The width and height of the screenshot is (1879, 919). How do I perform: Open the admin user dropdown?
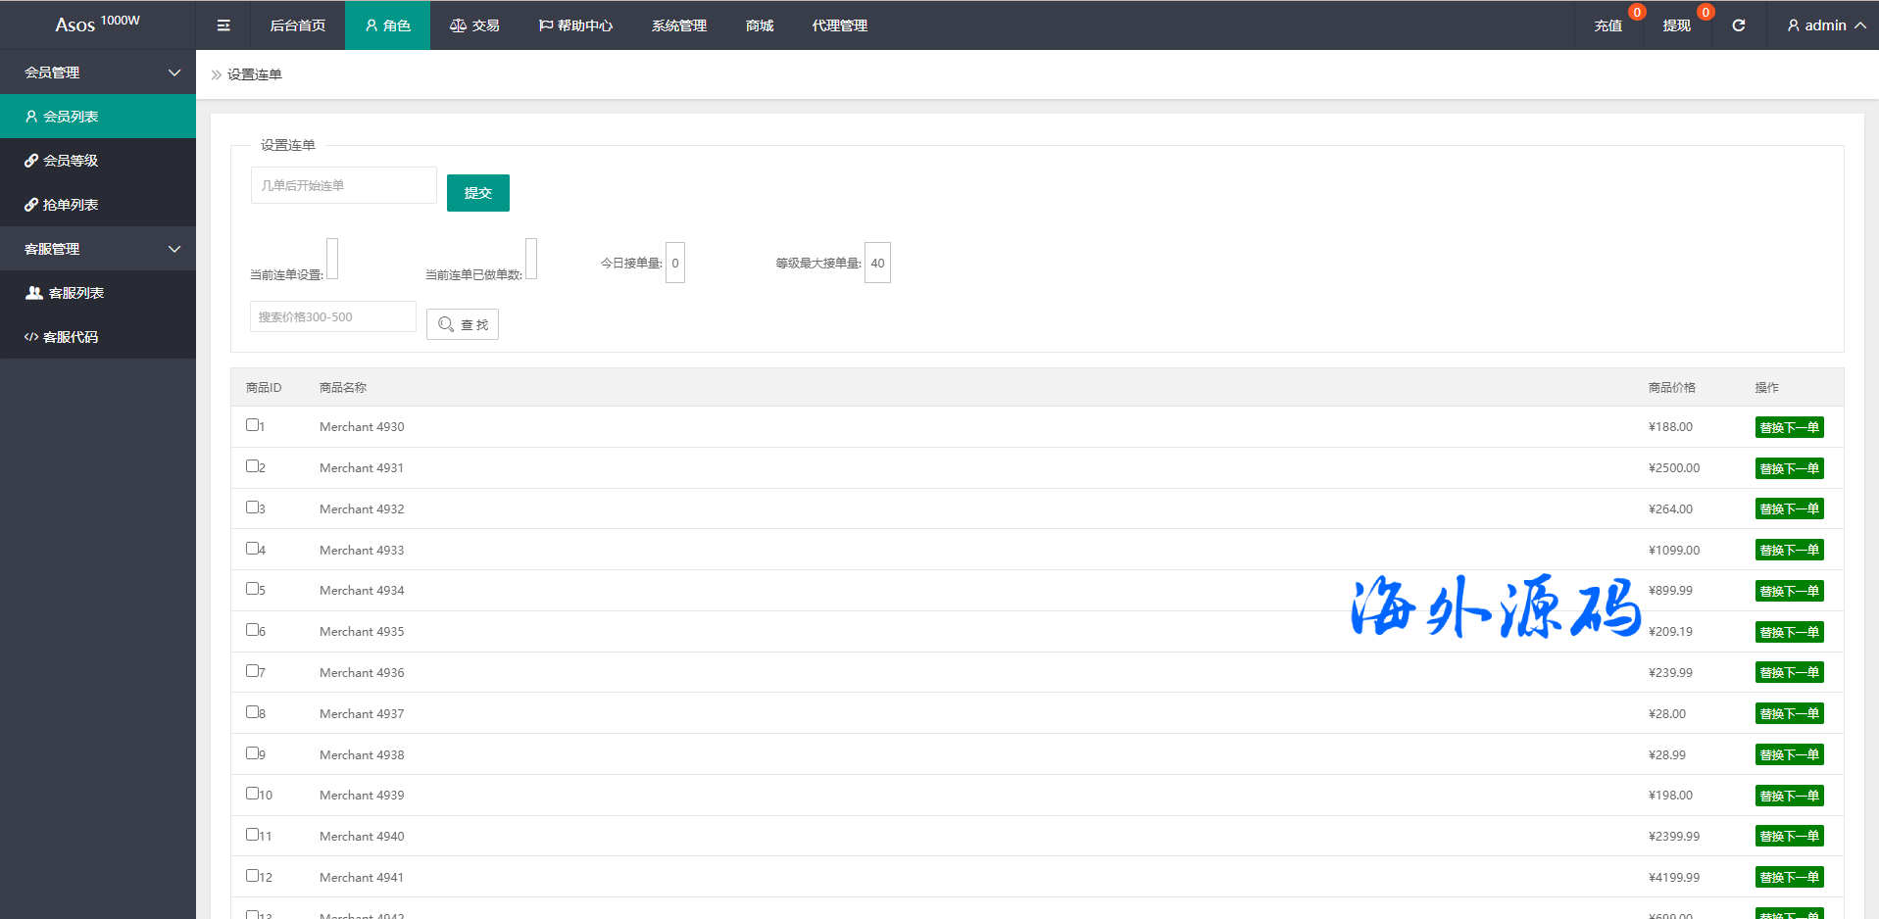coord(1825,25)
